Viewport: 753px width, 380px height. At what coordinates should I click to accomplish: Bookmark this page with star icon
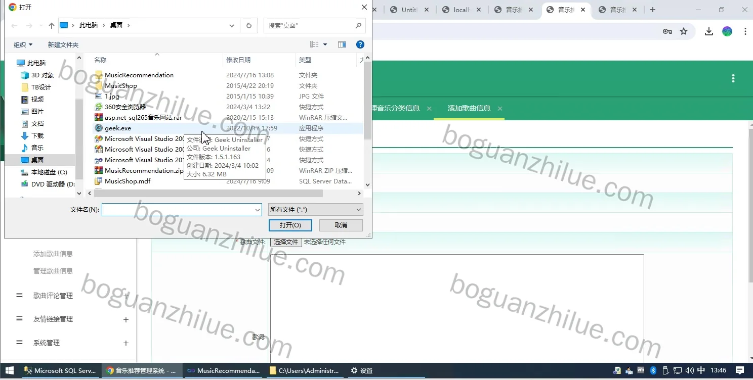coord(684,31)
